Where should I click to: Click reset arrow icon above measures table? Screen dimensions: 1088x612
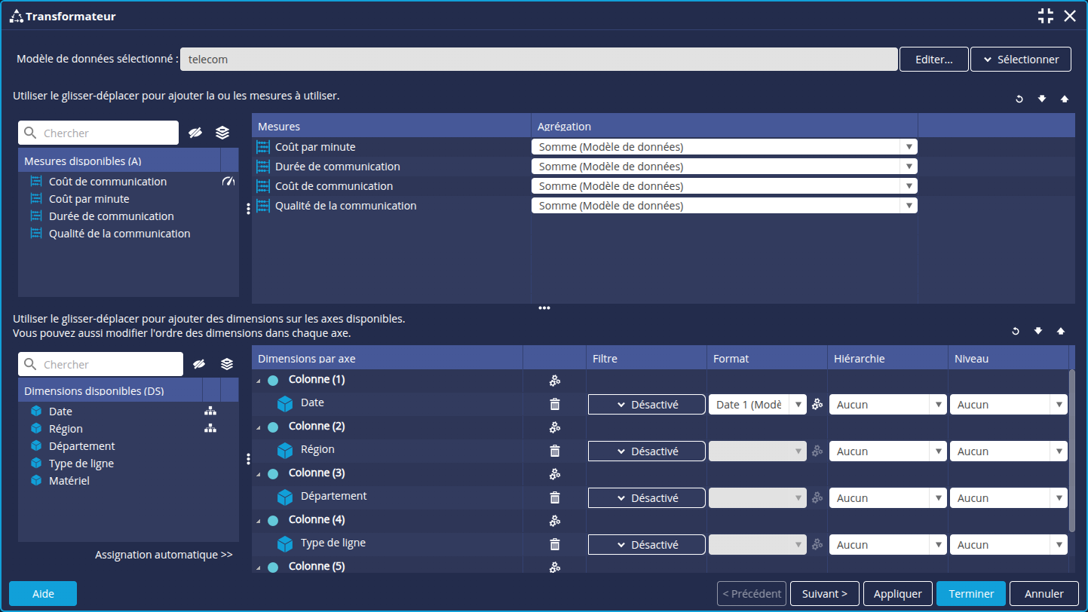coord(1019,99)
